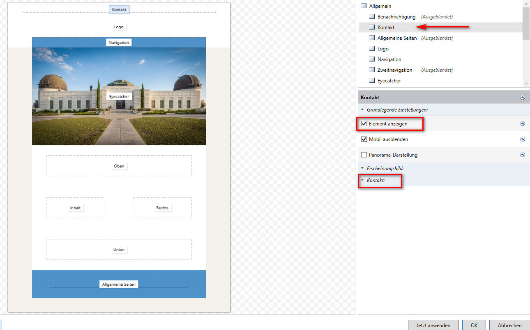Click the tree list scrollbar down arrow
This screenshot has height=330, width=530.
(526, 83)
